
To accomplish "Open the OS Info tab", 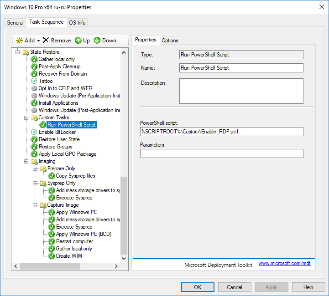I will (77, 23).
